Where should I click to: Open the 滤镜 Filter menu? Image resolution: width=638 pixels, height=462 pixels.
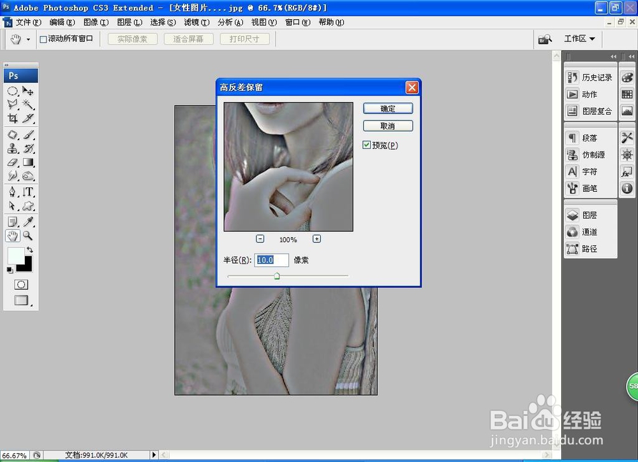tap(195, 22)
